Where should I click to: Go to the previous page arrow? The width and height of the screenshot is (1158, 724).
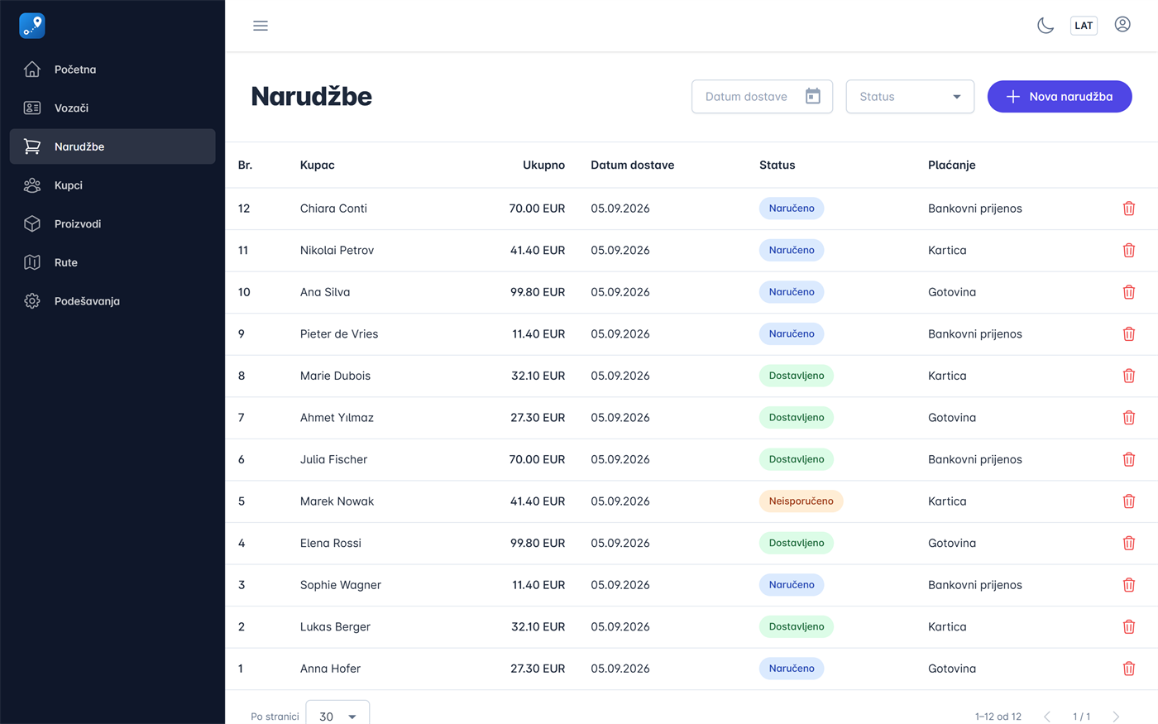point(1047,717)
